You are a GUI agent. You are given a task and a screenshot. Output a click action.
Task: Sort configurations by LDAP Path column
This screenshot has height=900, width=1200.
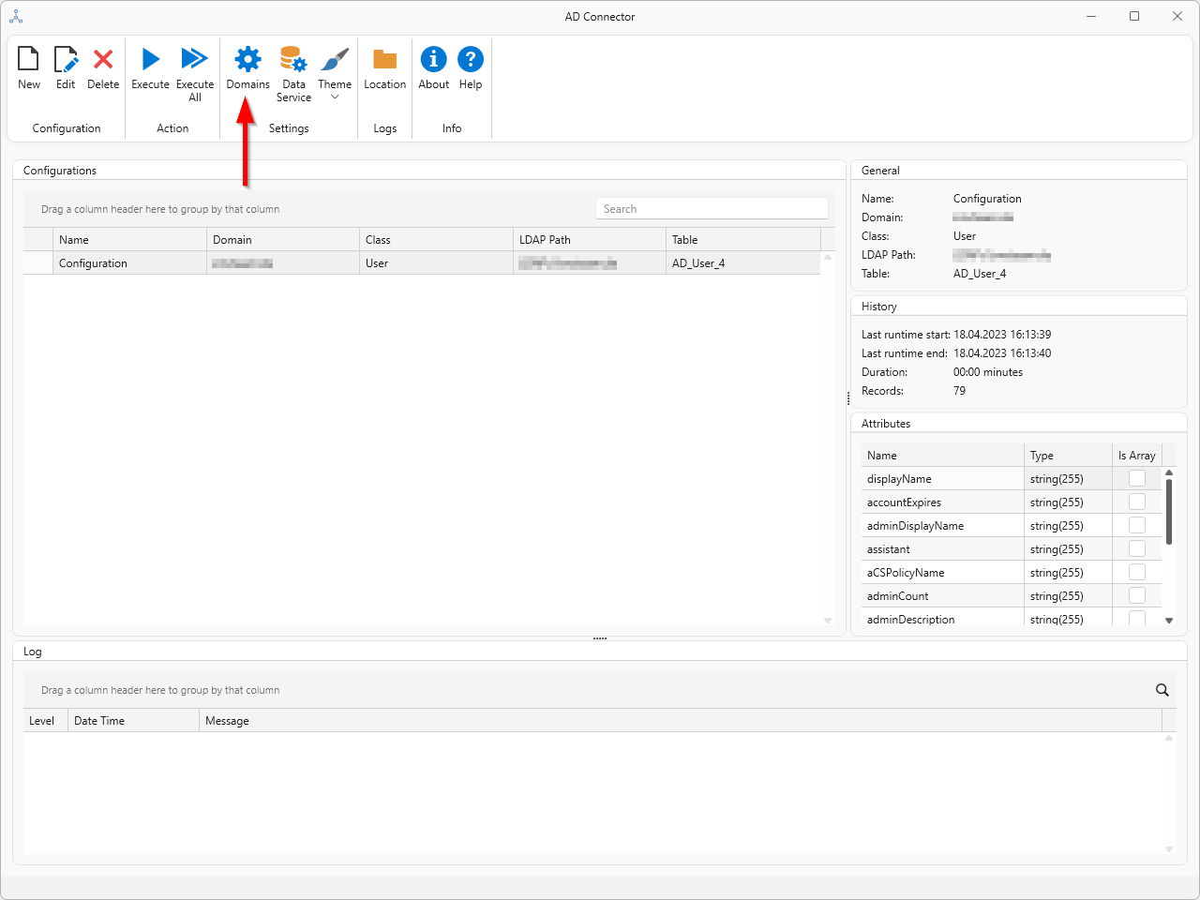590,240
